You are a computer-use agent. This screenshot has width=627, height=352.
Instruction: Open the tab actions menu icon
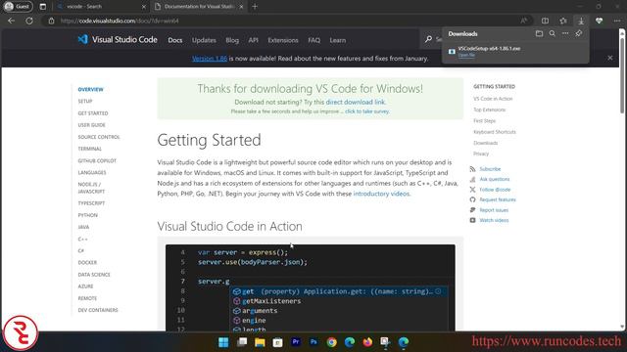43,7
